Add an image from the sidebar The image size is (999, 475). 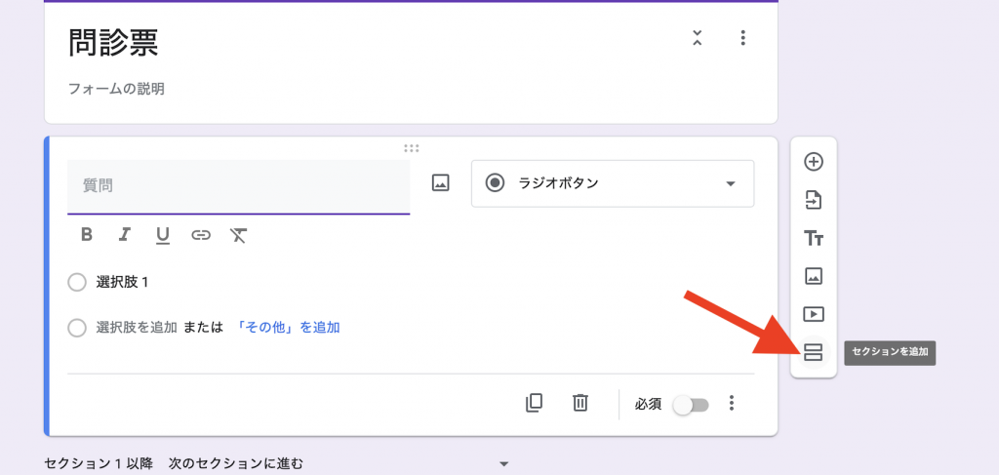coord(813,276)
